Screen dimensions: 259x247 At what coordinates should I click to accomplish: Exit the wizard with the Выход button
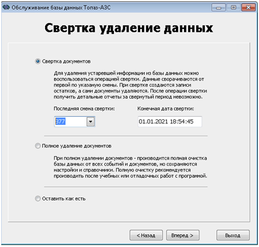(x=233, y=235)
